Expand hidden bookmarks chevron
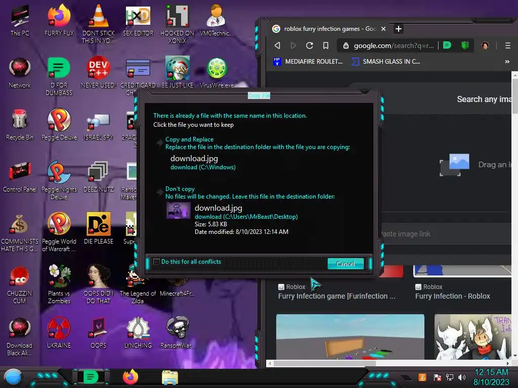 coord(507,61)
